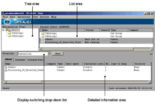Click the Jobnet icon in list area
This screenshot has width=155, height=104.
(43, 39)
